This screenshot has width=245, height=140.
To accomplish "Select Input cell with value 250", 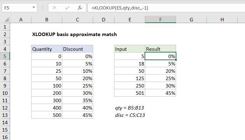I will (130, 86).
